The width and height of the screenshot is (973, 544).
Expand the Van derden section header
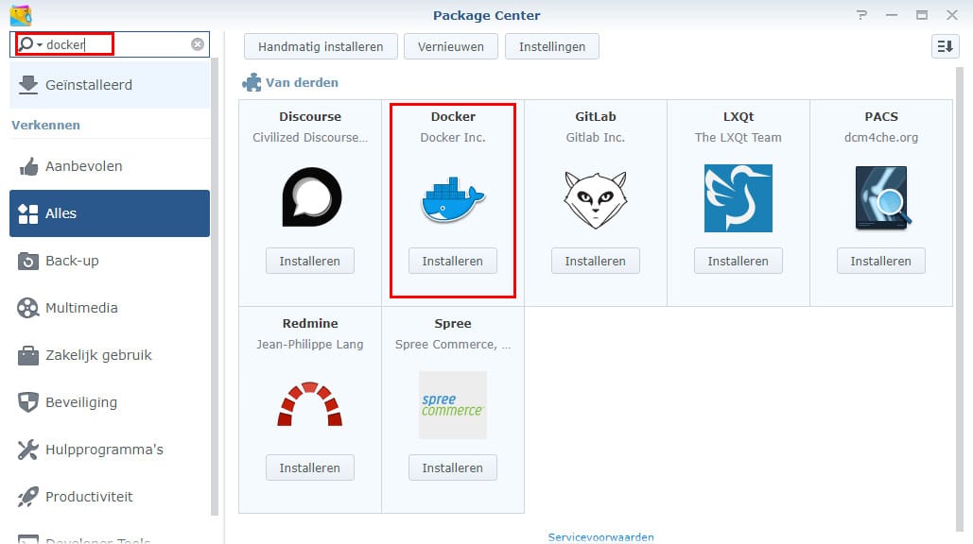coord(289,82)
